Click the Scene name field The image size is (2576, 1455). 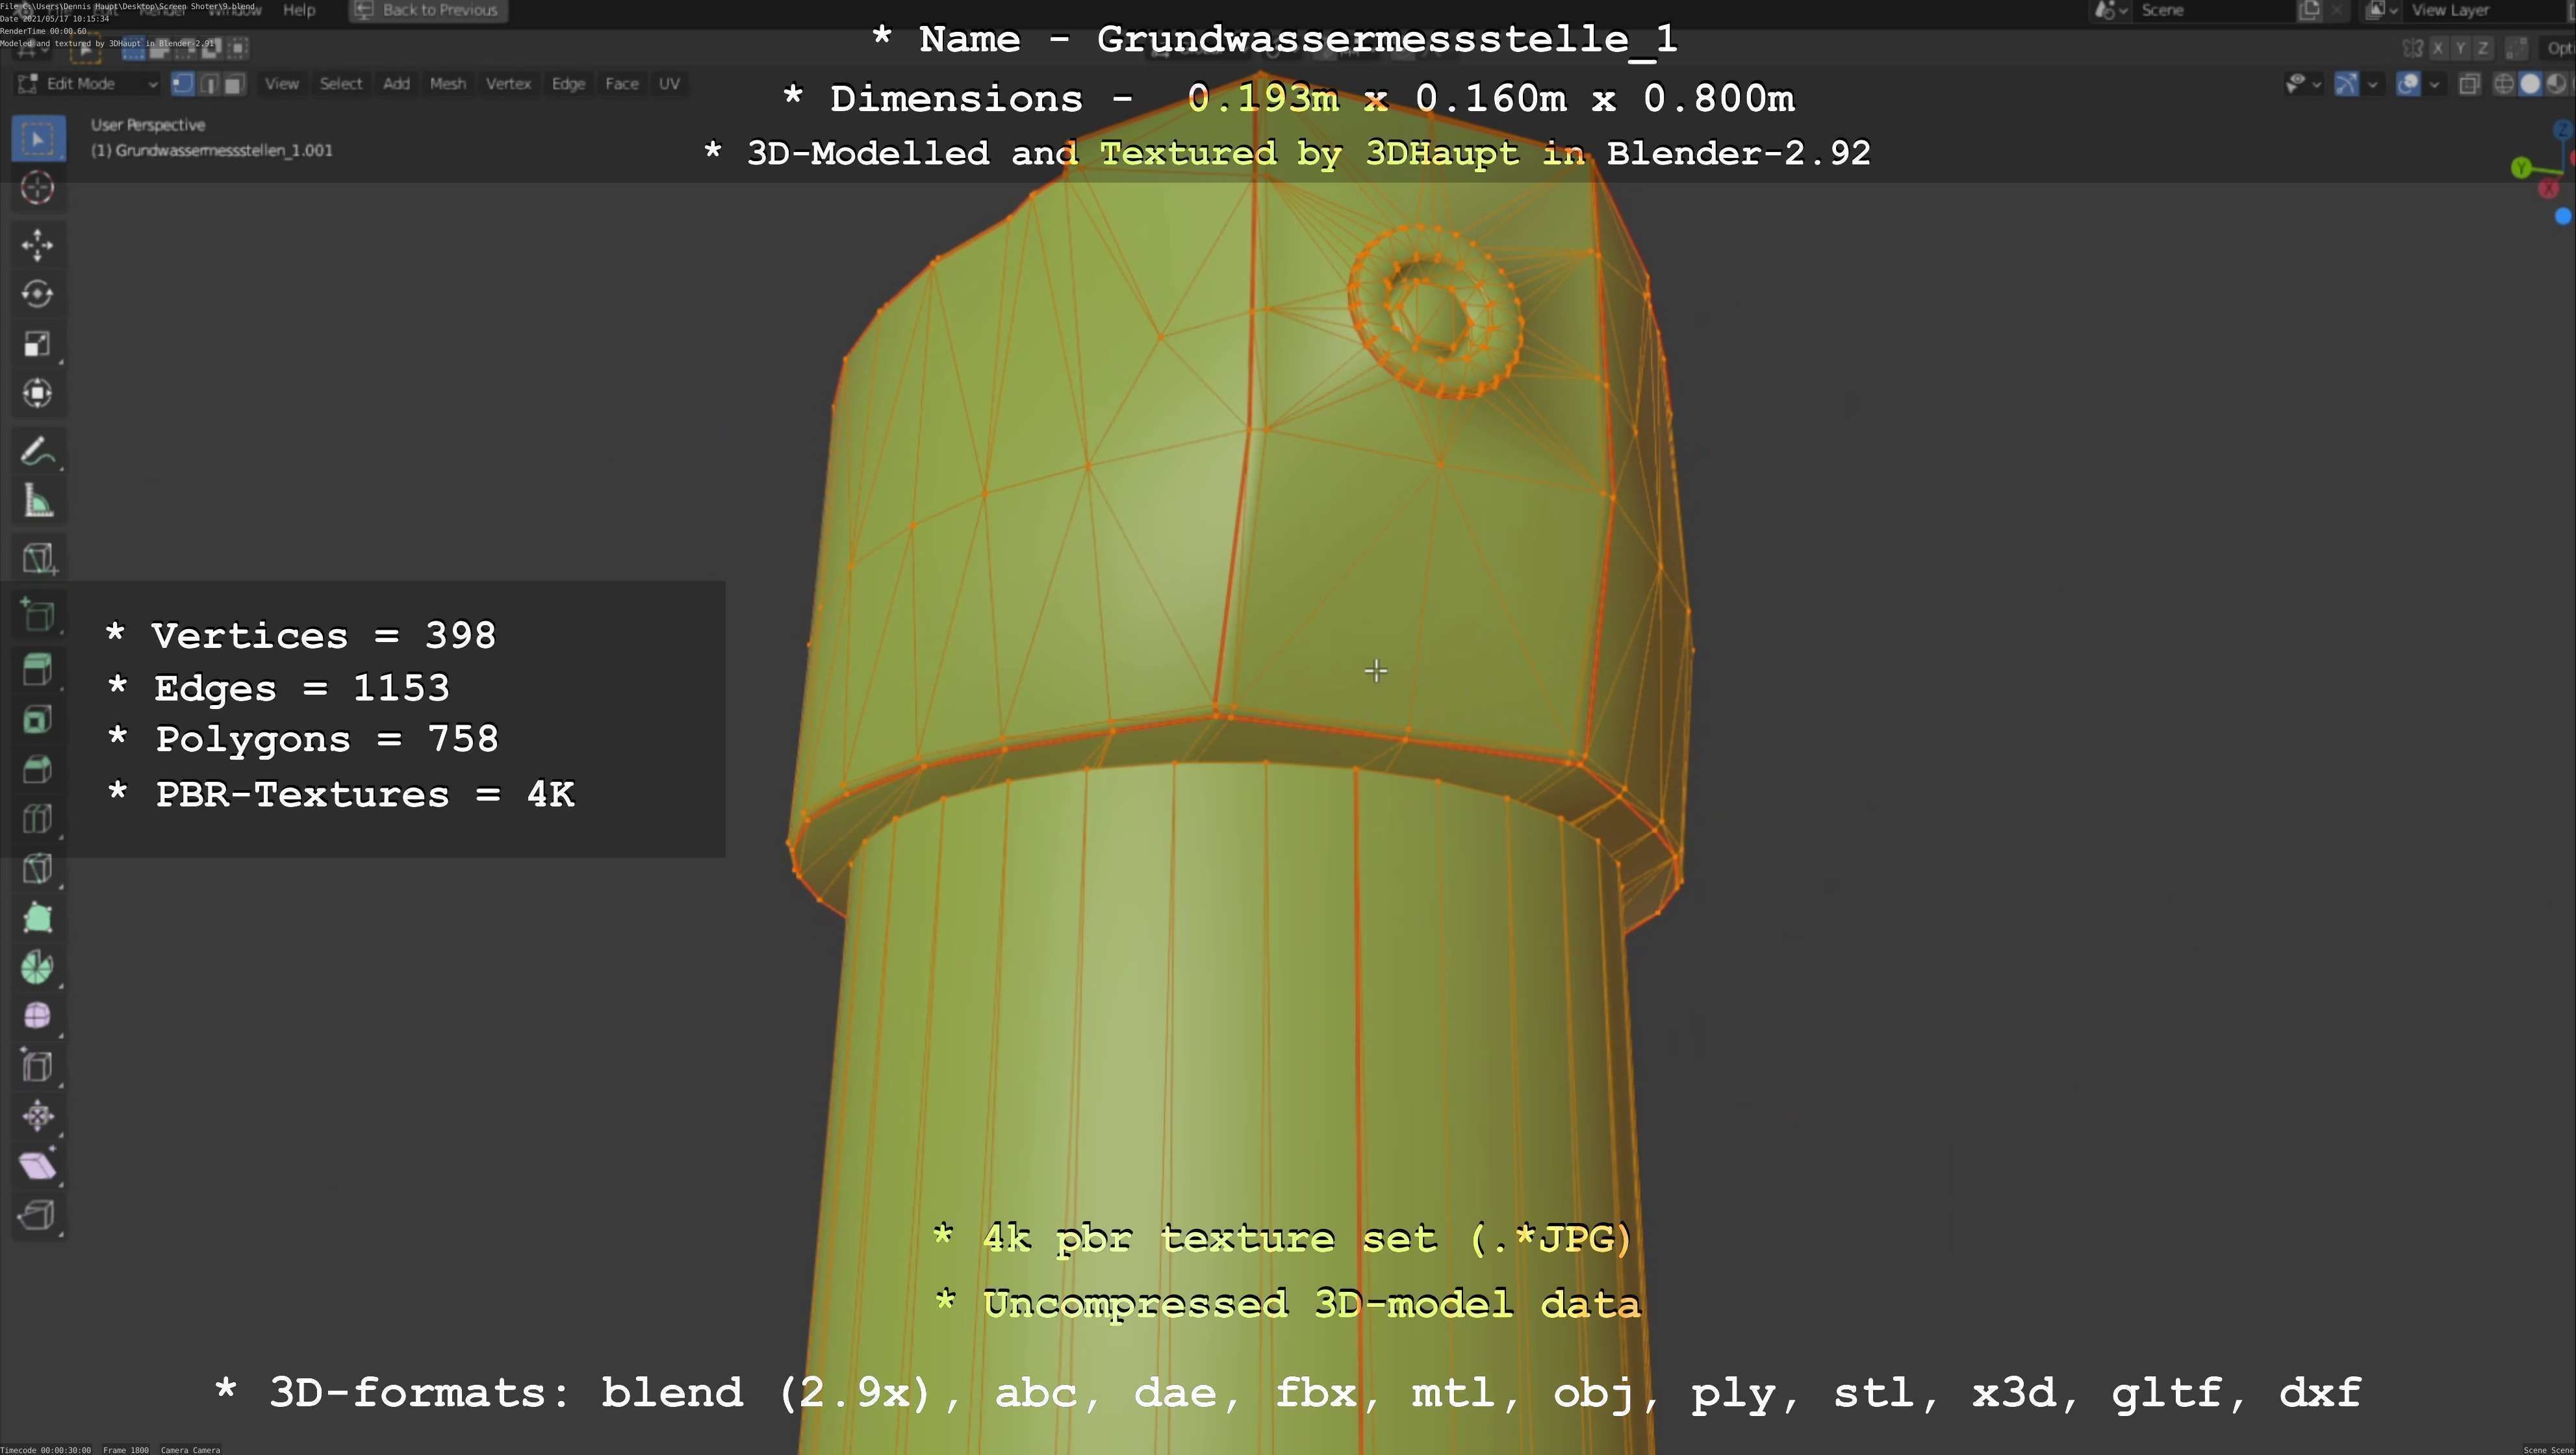(2214, 10)
